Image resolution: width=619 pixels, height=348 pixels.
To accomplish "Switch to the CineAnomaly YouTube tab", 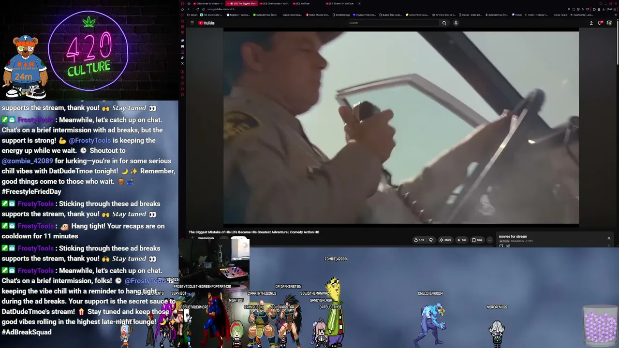I will coord(276,3).
